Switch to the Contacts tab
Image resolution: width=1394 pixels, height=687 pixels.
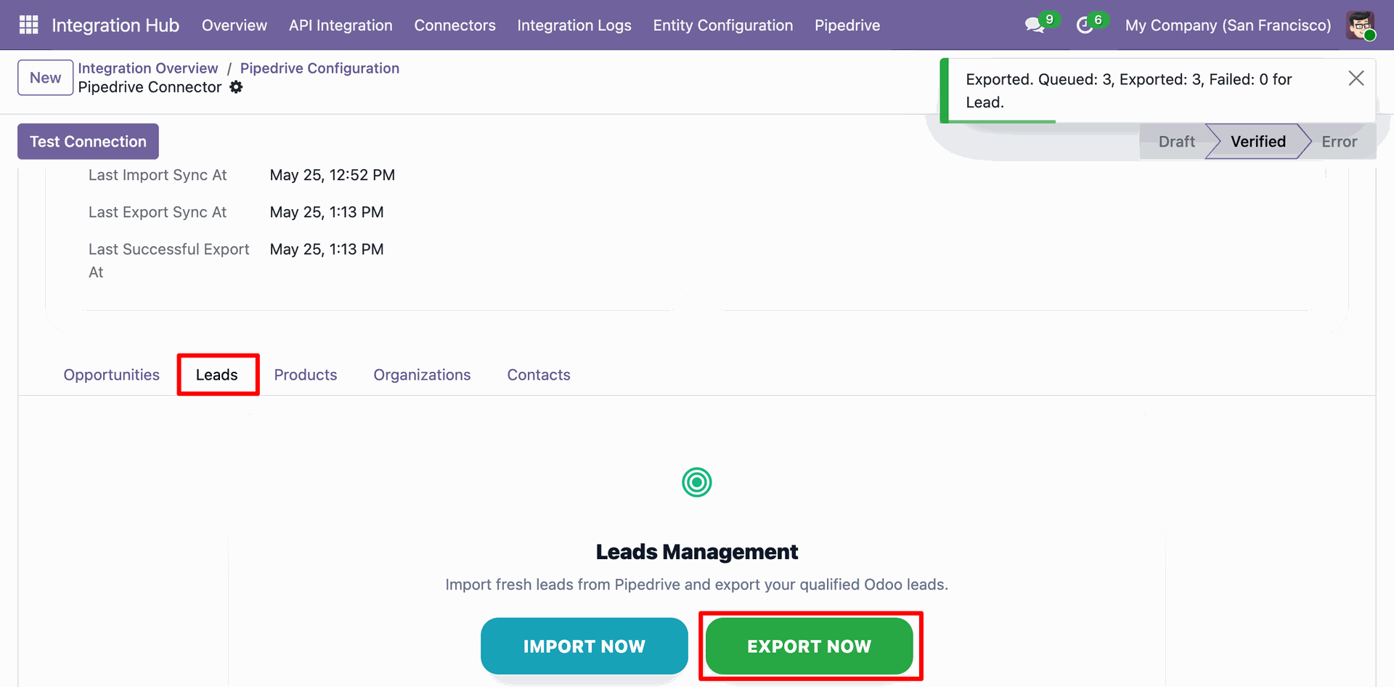tap(539, 375)
